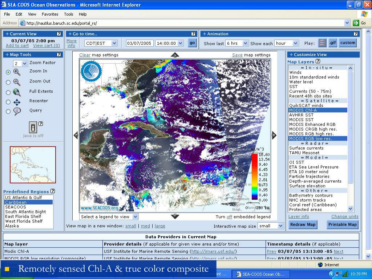Open the View menu

32,14
